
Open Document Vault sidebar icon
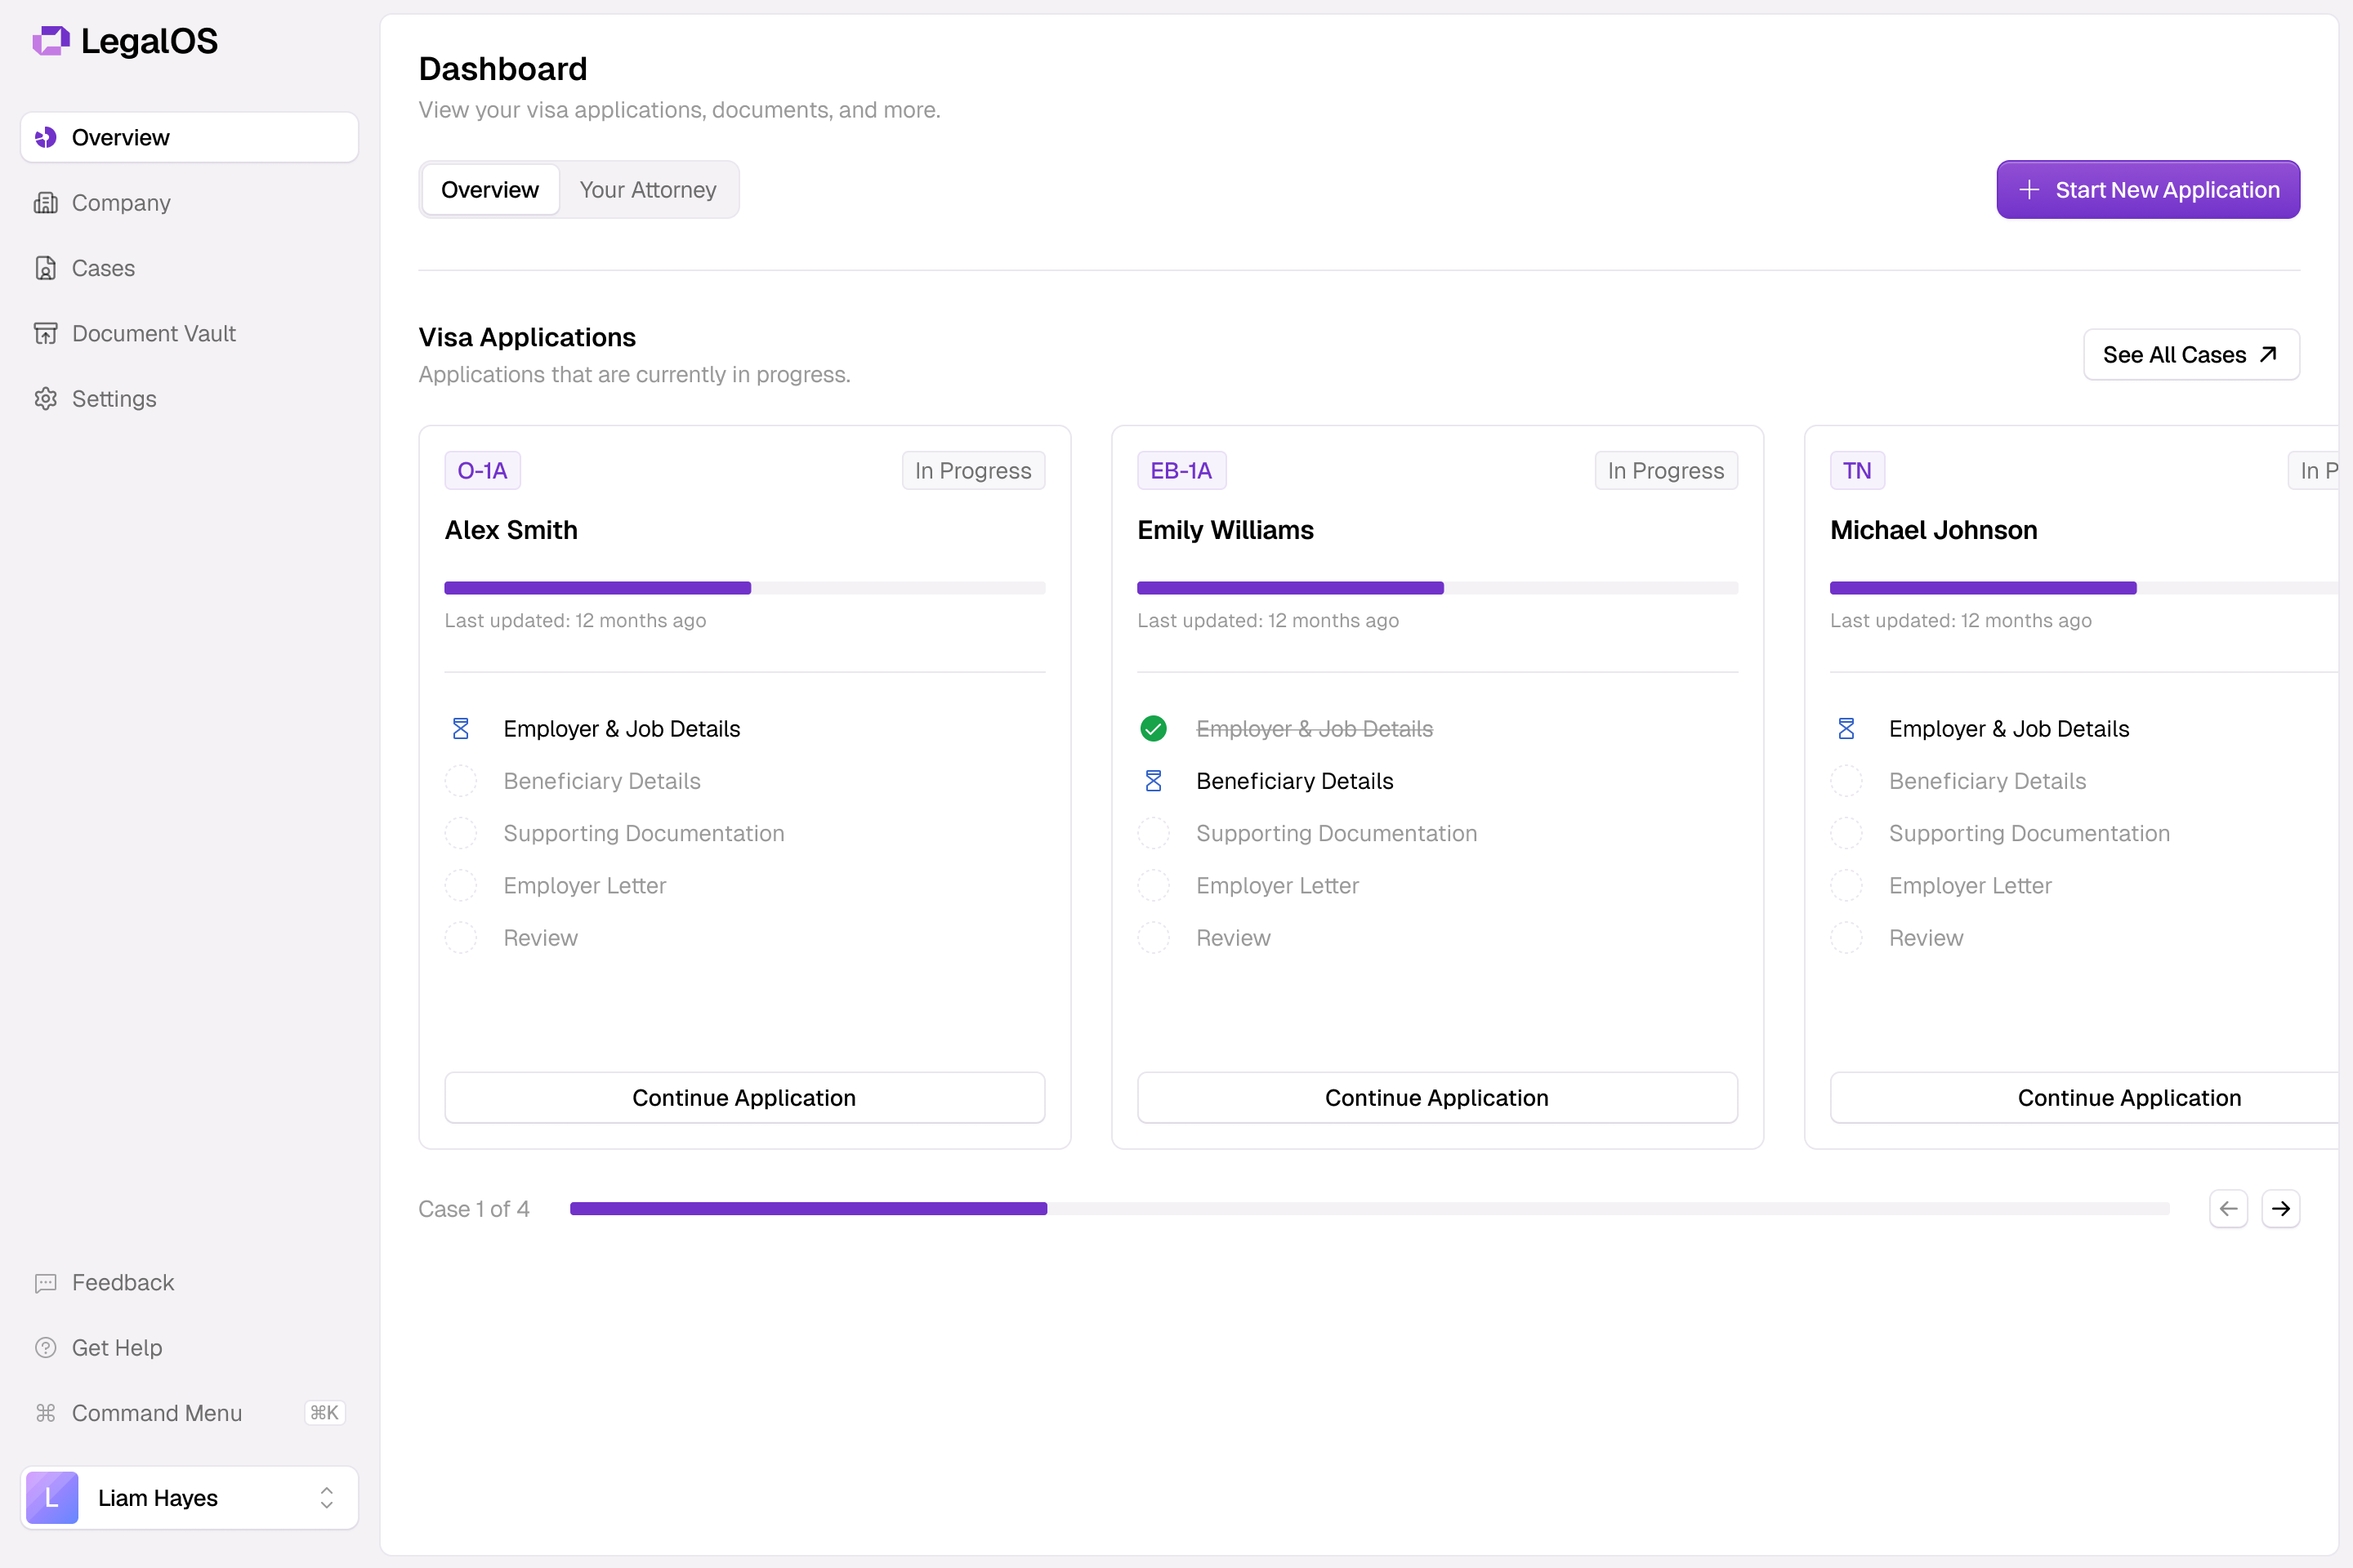pyautogui.click(x=46, y=333)
